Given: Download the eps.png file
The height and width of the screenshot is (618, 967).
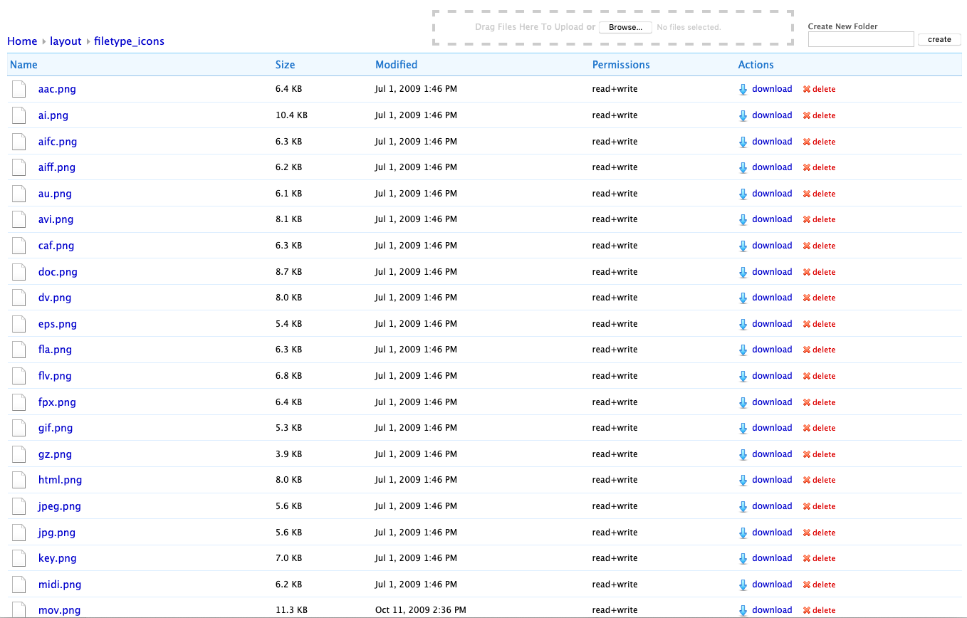Looking at the screenshot, I should (x=772, y=324).
